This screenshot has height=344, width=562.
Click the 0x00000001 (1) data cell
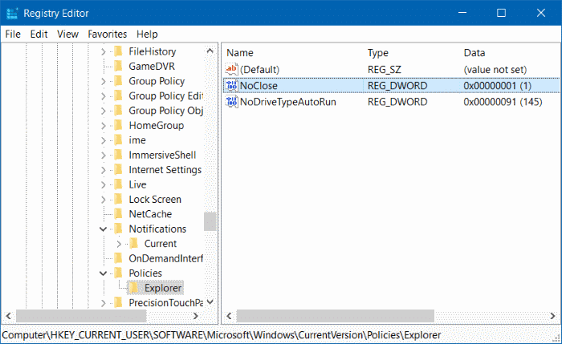click(x=497, y=86)
